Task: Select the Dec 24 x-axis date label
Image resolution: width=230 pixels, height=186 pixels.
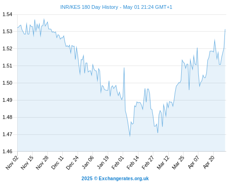Action: point(72,163)
